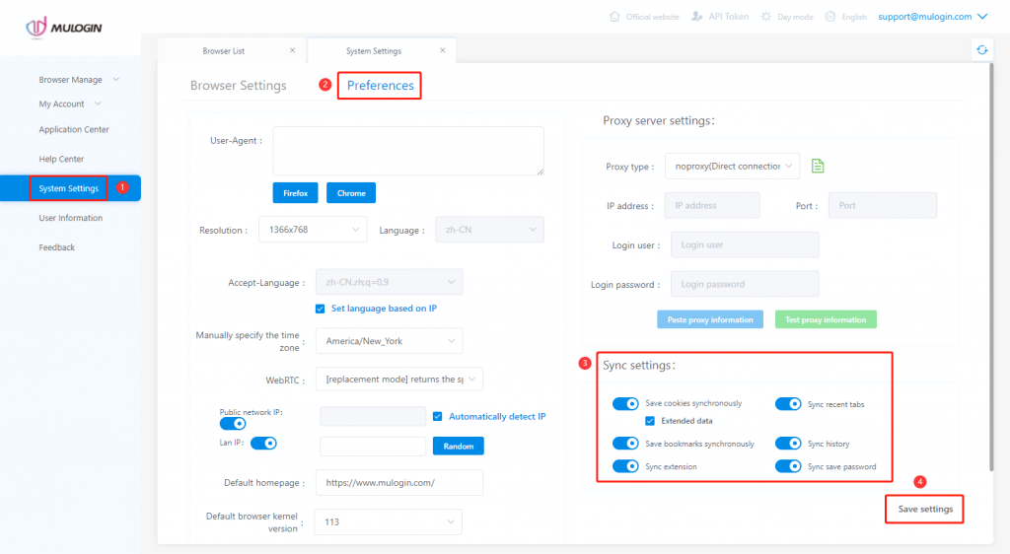Uncheck Extended data checkbox
This screenshot has height=554, width=1010.
[x=650, y=421]
